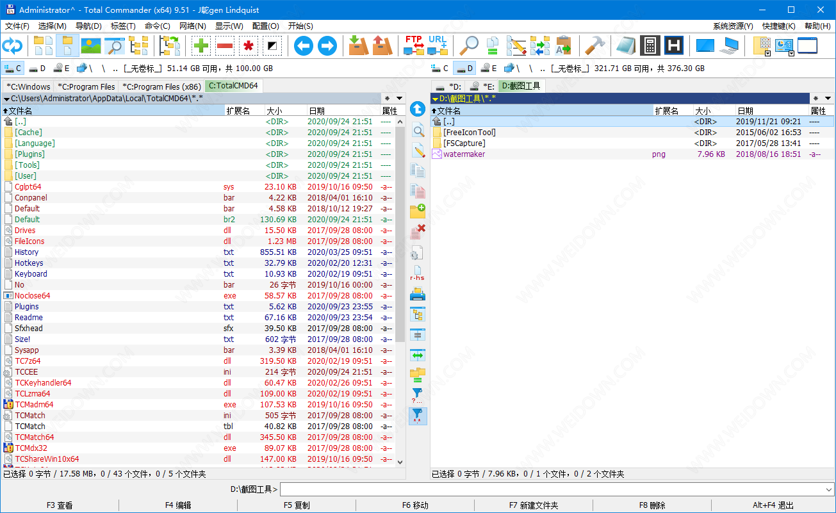The width and height of the screenshot is (836, 513).
Task: Open right panel directory history dropdown arrow
Action: coord(828,99)
